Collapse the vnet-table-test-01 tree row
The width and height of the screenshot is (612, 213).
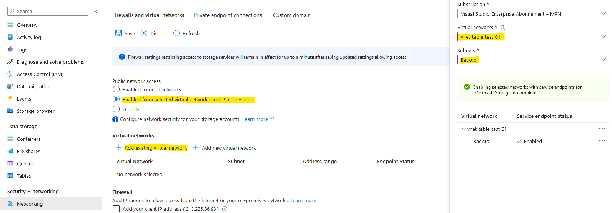pos(464,129)
